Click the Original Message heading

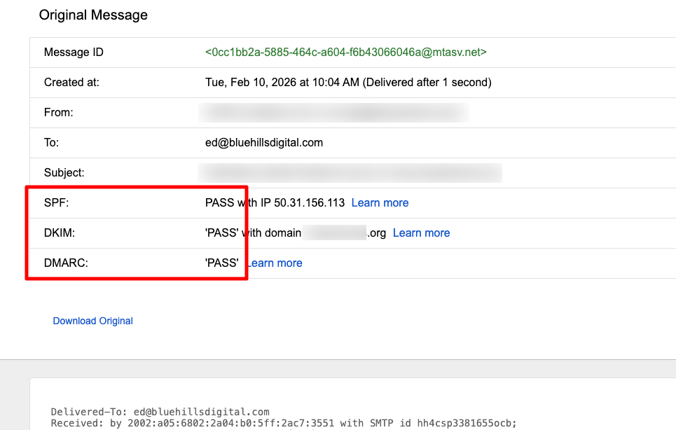coord(93,15)
